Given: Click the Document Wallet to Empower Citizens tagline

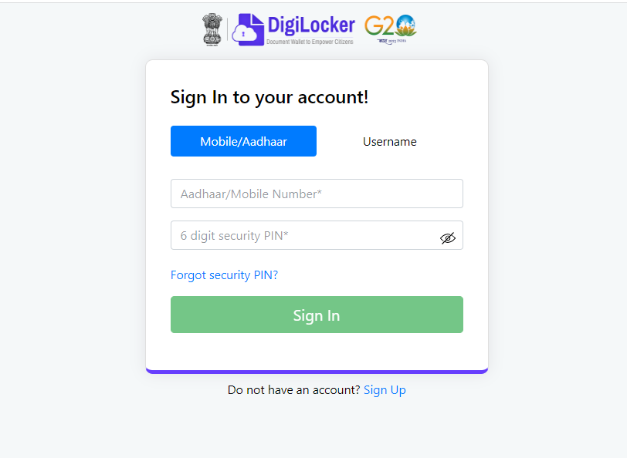Looking at the screenshot, I should 310,42.
